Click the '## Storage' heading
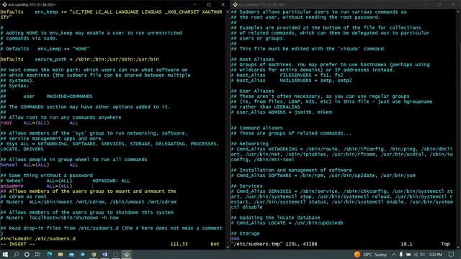 click(x=246, y=233)
